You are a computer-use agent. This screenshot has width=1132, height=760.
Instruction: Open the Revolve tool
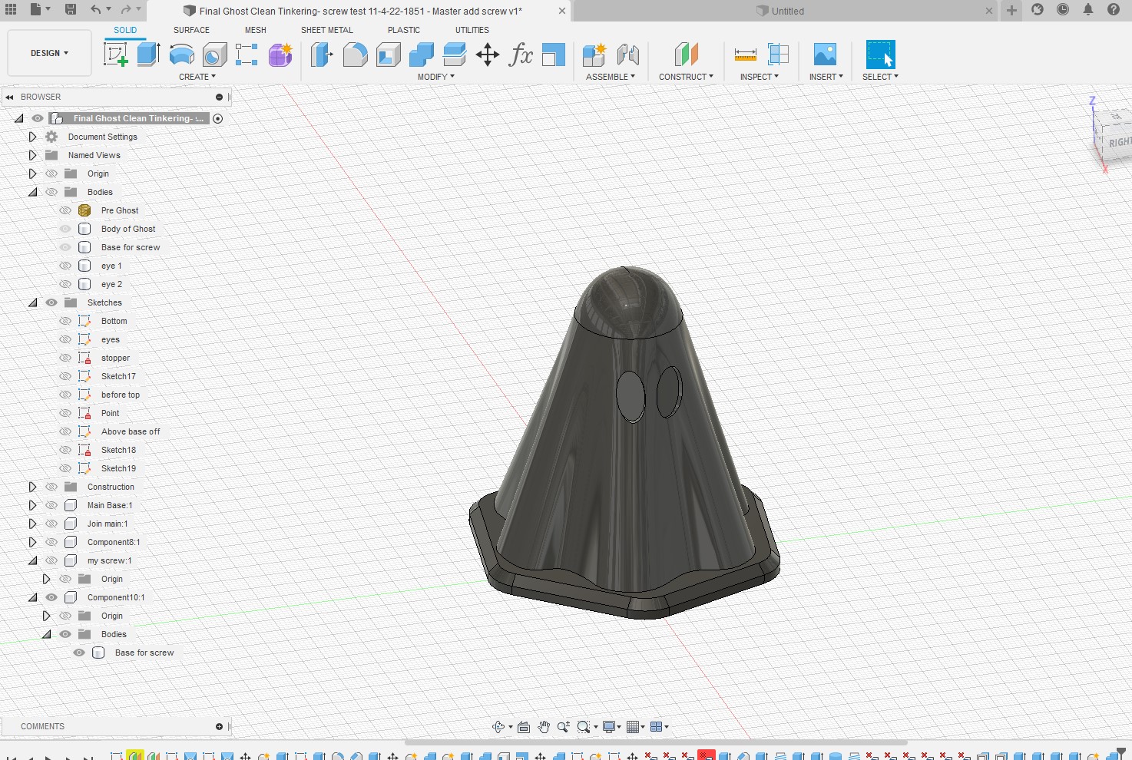[x=180, y=54]
